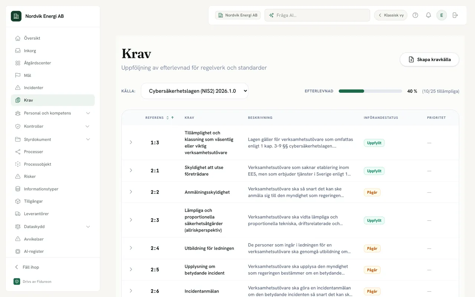Expand row 2:4 Utbildning för ledningen

(131, 248)
